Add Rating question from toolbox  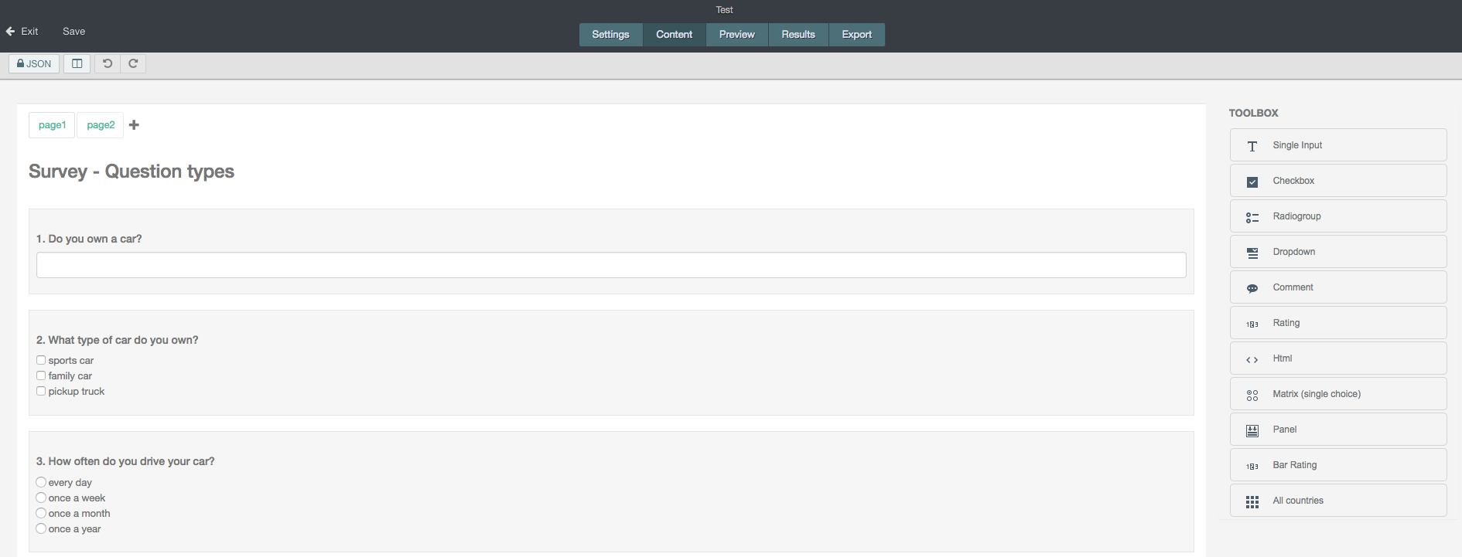(1338, 323)
